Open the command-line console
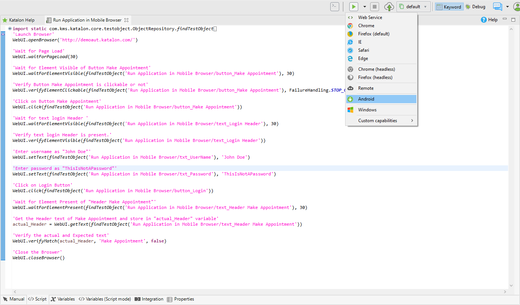The height and width of the screenshot is (305, 520). 334,6
